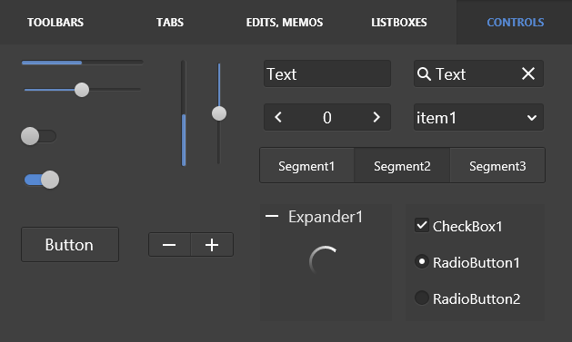Increase spin box with right chevron
The width and height of the screenshot is (572, 342).
tap(376, 117)
